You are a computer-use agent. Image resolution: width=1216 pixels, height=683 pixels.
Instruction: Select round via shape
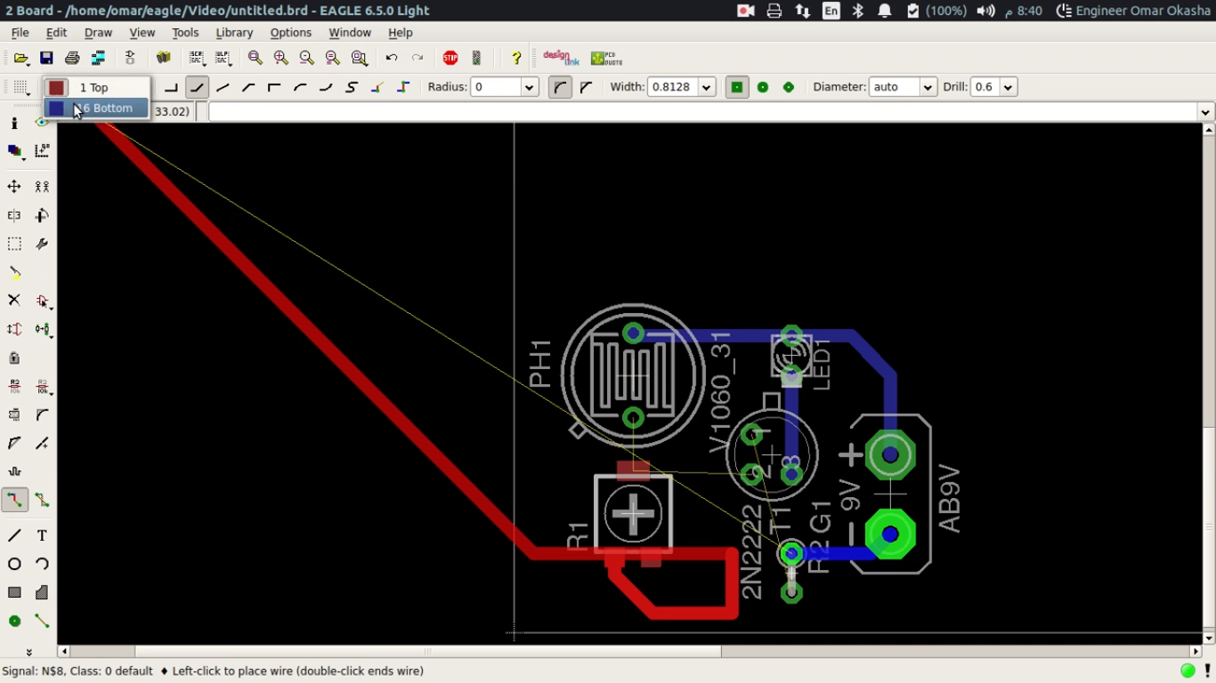tap(763, 87)
